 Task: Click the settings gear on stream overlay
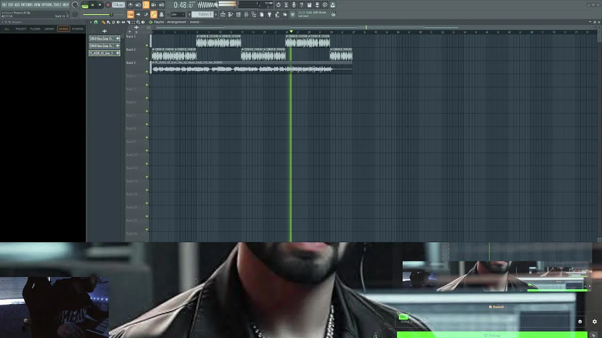point(594,322)
